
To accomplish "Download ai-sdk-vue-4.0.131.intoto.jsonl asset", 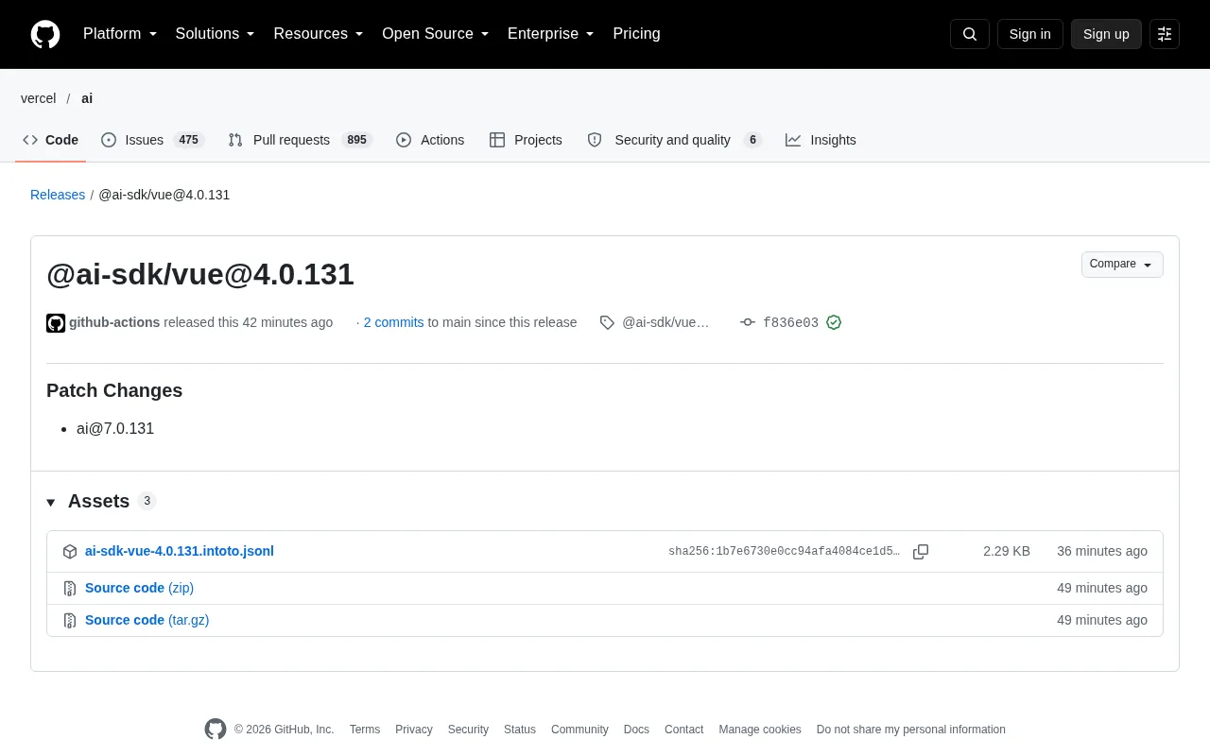I will (x=180, y=551).
